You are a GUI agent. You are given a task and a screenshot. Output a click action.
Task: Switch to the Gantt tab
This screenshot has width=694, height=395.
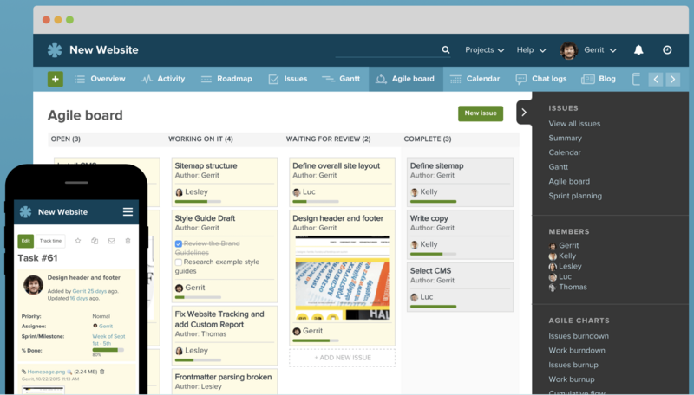(341, 79)
